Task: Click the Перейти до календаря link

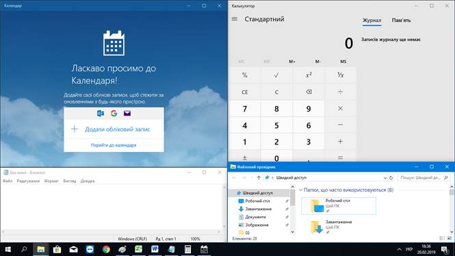Action: point(114,145)
